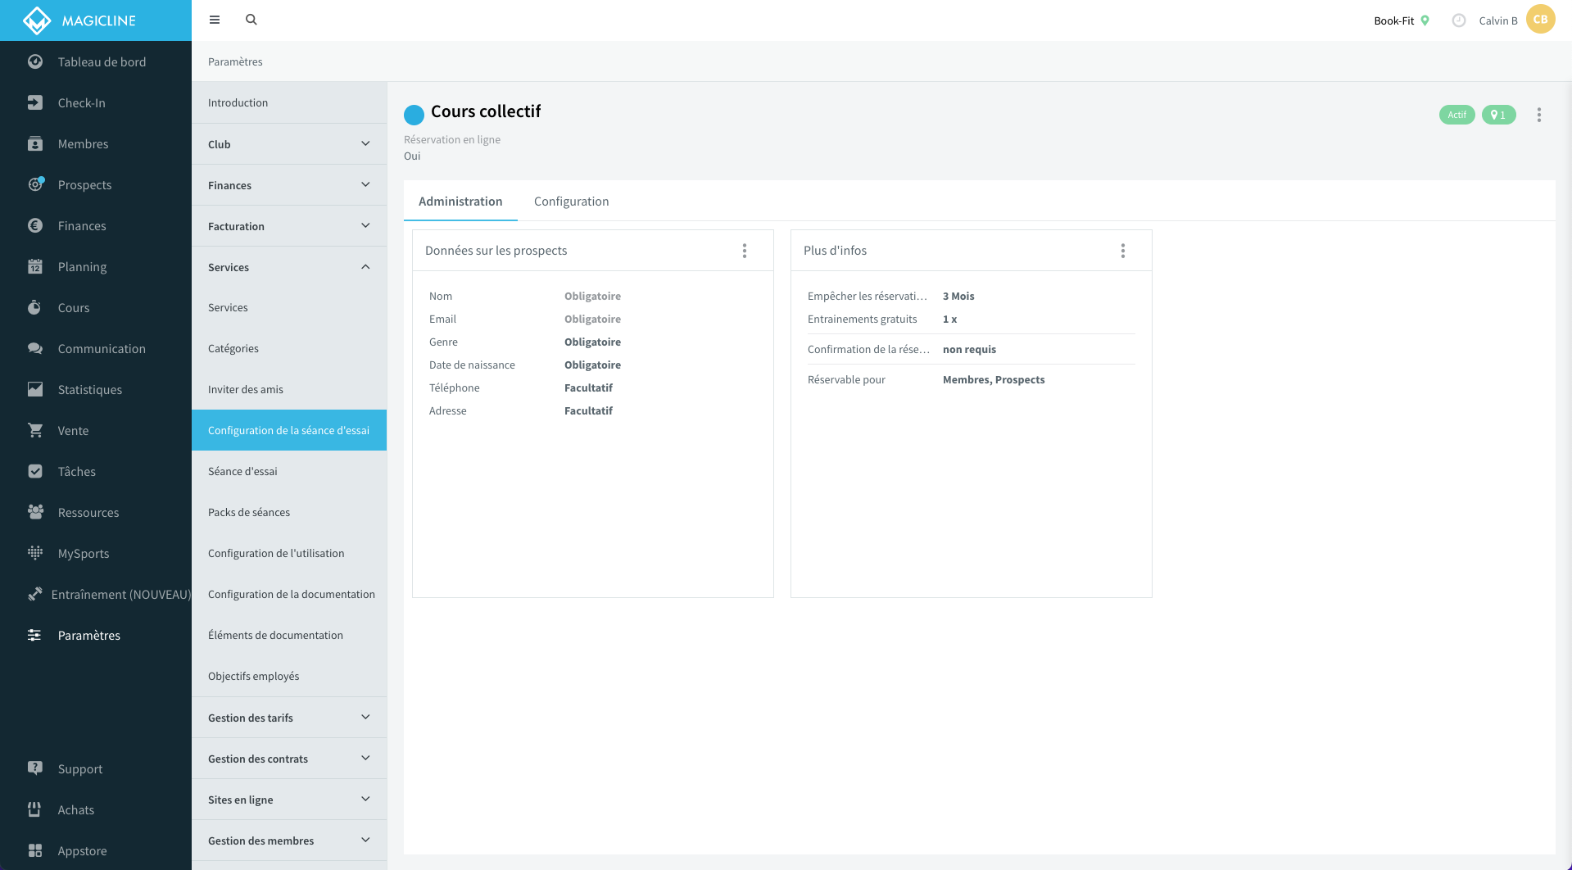
Task: Select the Administration tab
Action: [x=460, y=202]
